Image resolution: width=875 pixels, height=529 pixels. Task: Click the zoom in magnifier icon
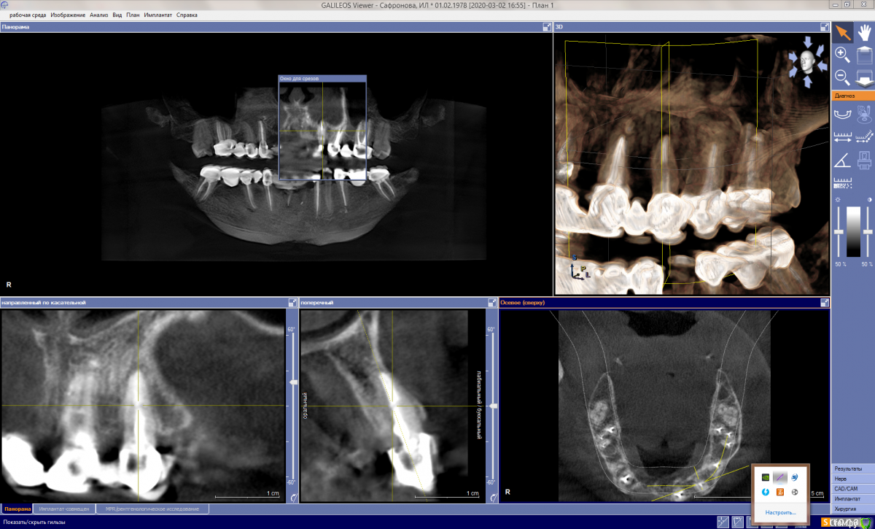(x=842, y=54)
